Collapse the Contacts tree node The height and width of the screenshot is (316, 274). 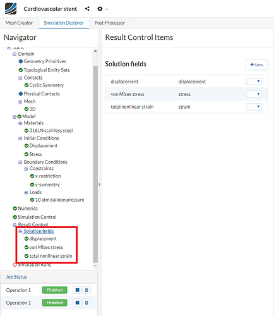pos(20,78)
